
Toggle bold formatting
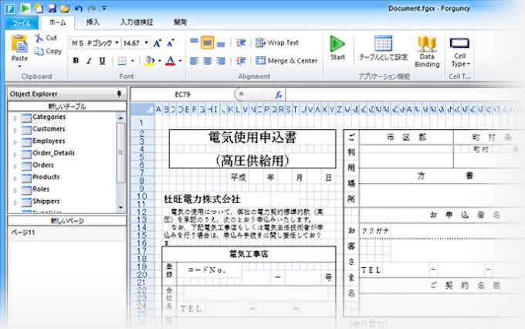click(x=76, y=60)
